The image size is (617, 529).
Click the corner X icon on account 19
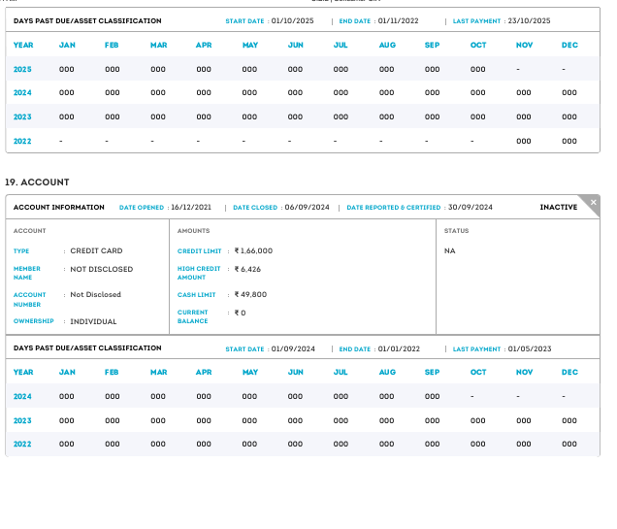click(594, 202)
